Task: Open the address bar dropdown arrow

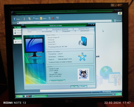Action: tap(112, 21)
